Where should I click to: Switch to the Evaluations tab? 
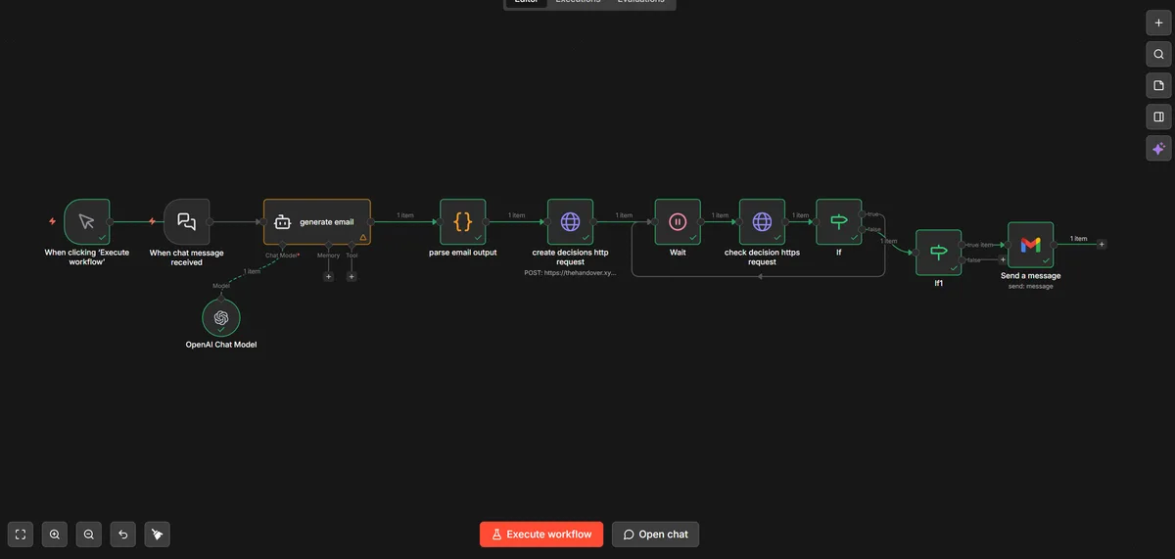pos(640,2)
